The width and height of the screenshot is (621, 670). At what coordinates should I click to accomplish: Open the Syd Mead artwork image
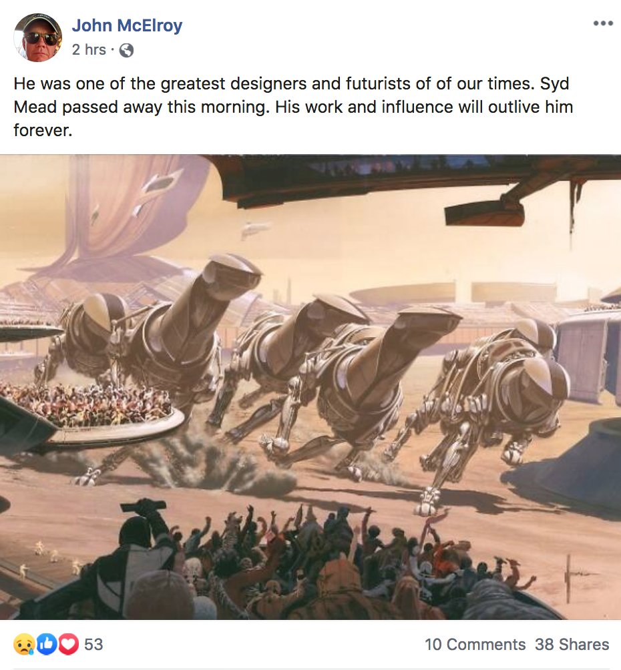click(310, 387)
